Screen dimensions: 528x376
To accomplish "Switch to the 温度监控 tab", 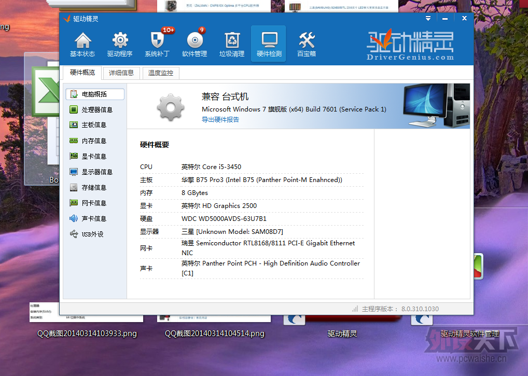I will click(161, 73).
